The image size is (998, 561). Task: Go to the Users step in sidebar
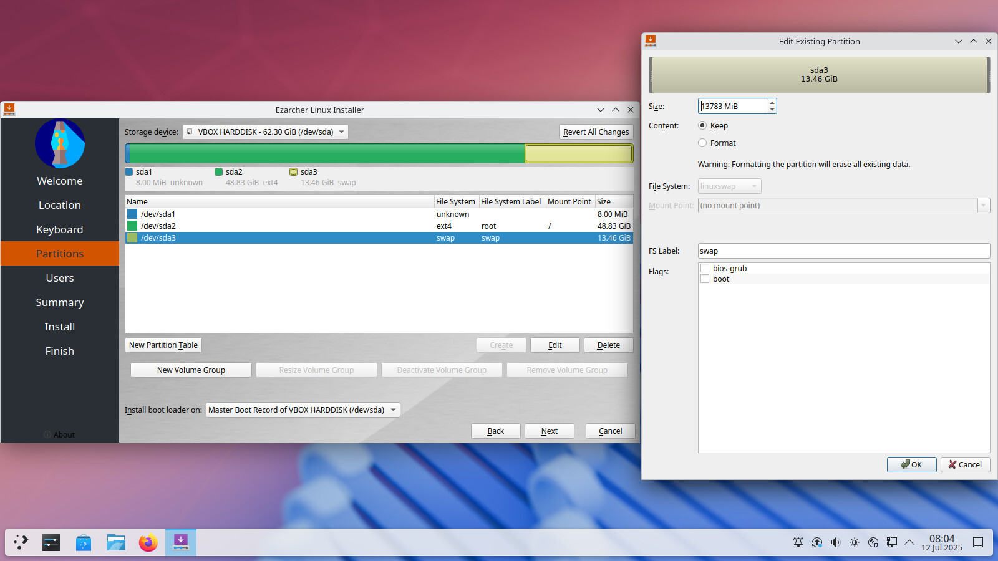(60, 278)
